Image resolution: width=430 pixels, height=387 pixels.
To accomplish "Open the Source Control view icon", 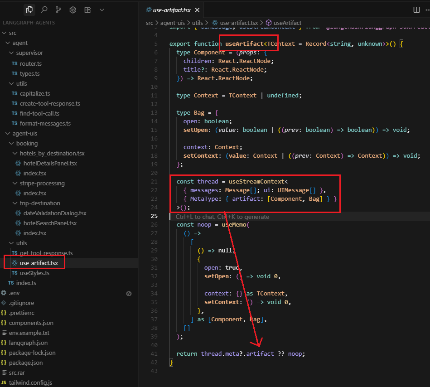I will click(58, 10).
